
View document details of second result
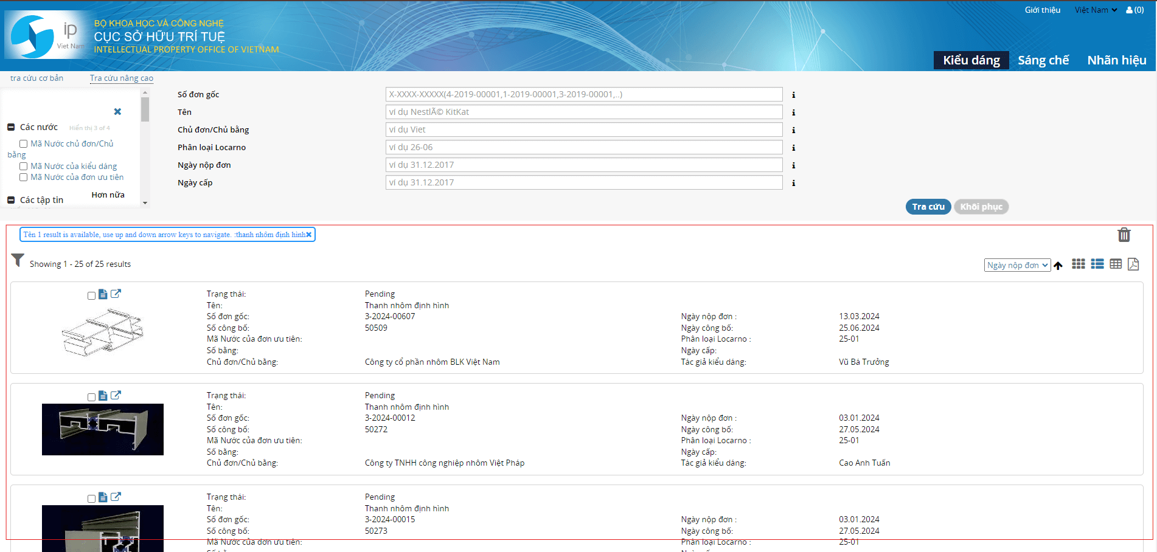click(103, 396)
